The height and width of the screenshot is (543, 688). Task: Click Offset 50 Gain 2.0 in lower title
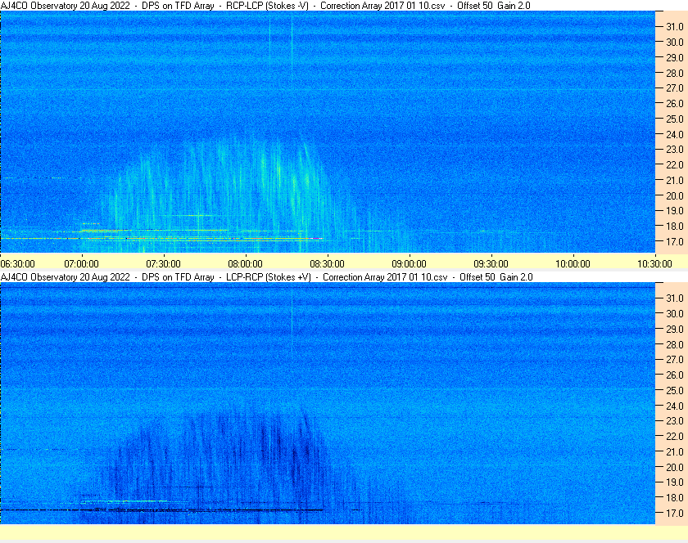pyautogui.click(x=496, y=277)
